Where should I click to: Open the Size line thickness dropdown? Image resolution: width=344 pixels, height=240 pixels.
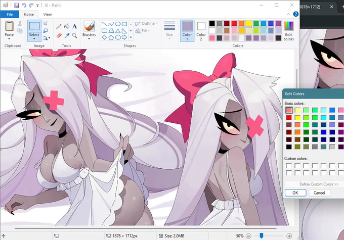[x=169, y=30]
